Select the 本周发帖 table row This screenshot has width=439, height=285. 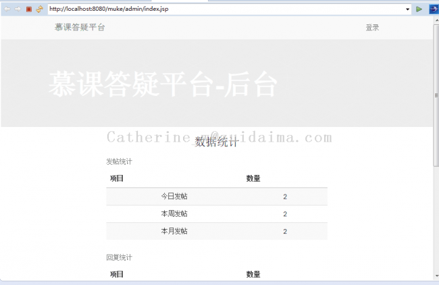pyautogui.click(x=216, y=214)
